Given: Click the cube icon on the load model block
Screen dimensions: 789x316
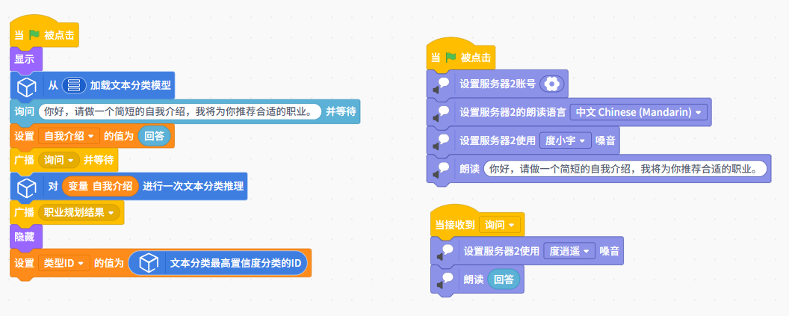Looking at the screenshot, I should click(27, 85).
